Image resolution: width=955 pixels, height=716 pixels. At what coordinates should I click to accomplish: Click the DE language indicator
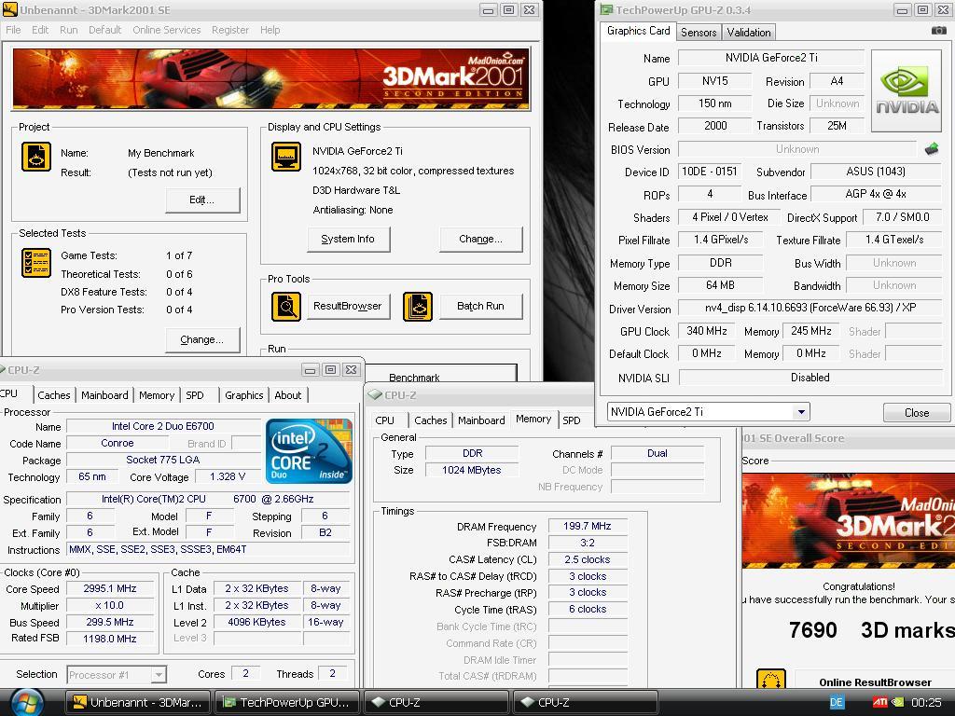[x=837, y=702]
